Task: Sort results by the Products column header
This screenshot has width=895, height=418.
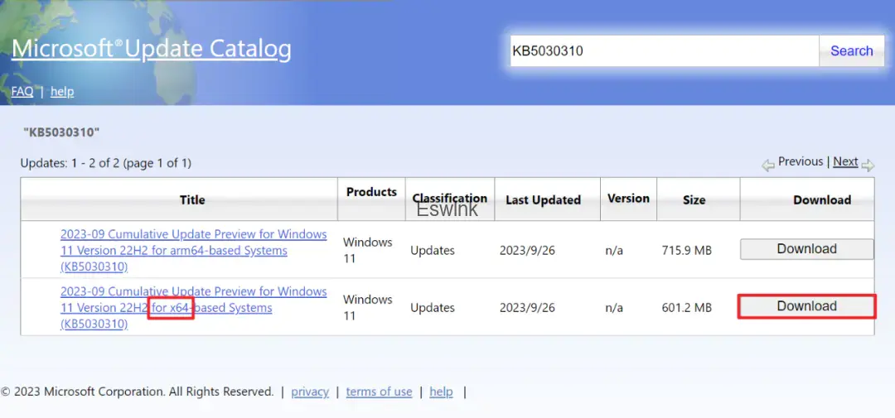Action: (x=371, y=192)
